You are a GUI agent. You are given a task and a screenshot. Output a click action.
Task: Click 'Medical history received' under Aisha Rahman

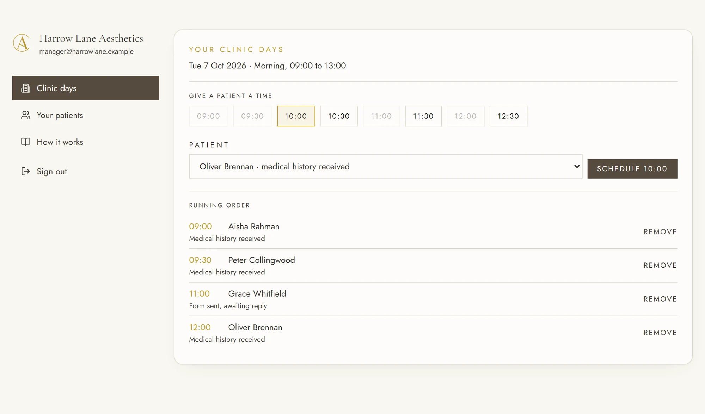point(227,239)
